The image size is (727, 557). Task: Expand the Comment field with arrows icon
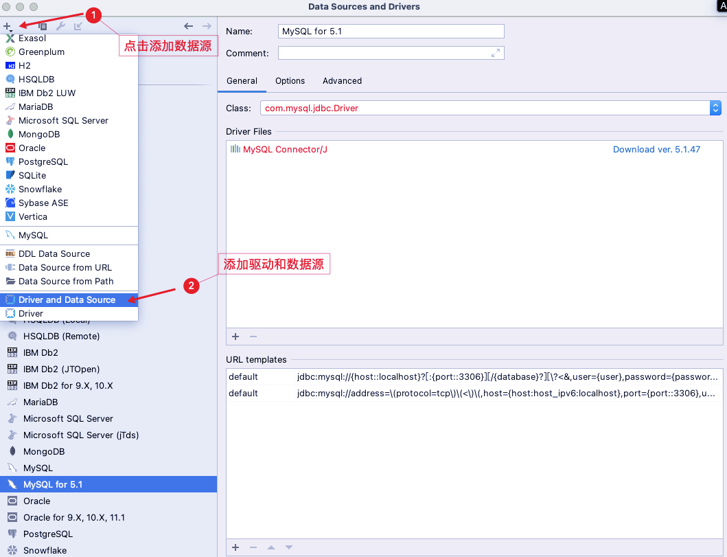click(496, 54)
